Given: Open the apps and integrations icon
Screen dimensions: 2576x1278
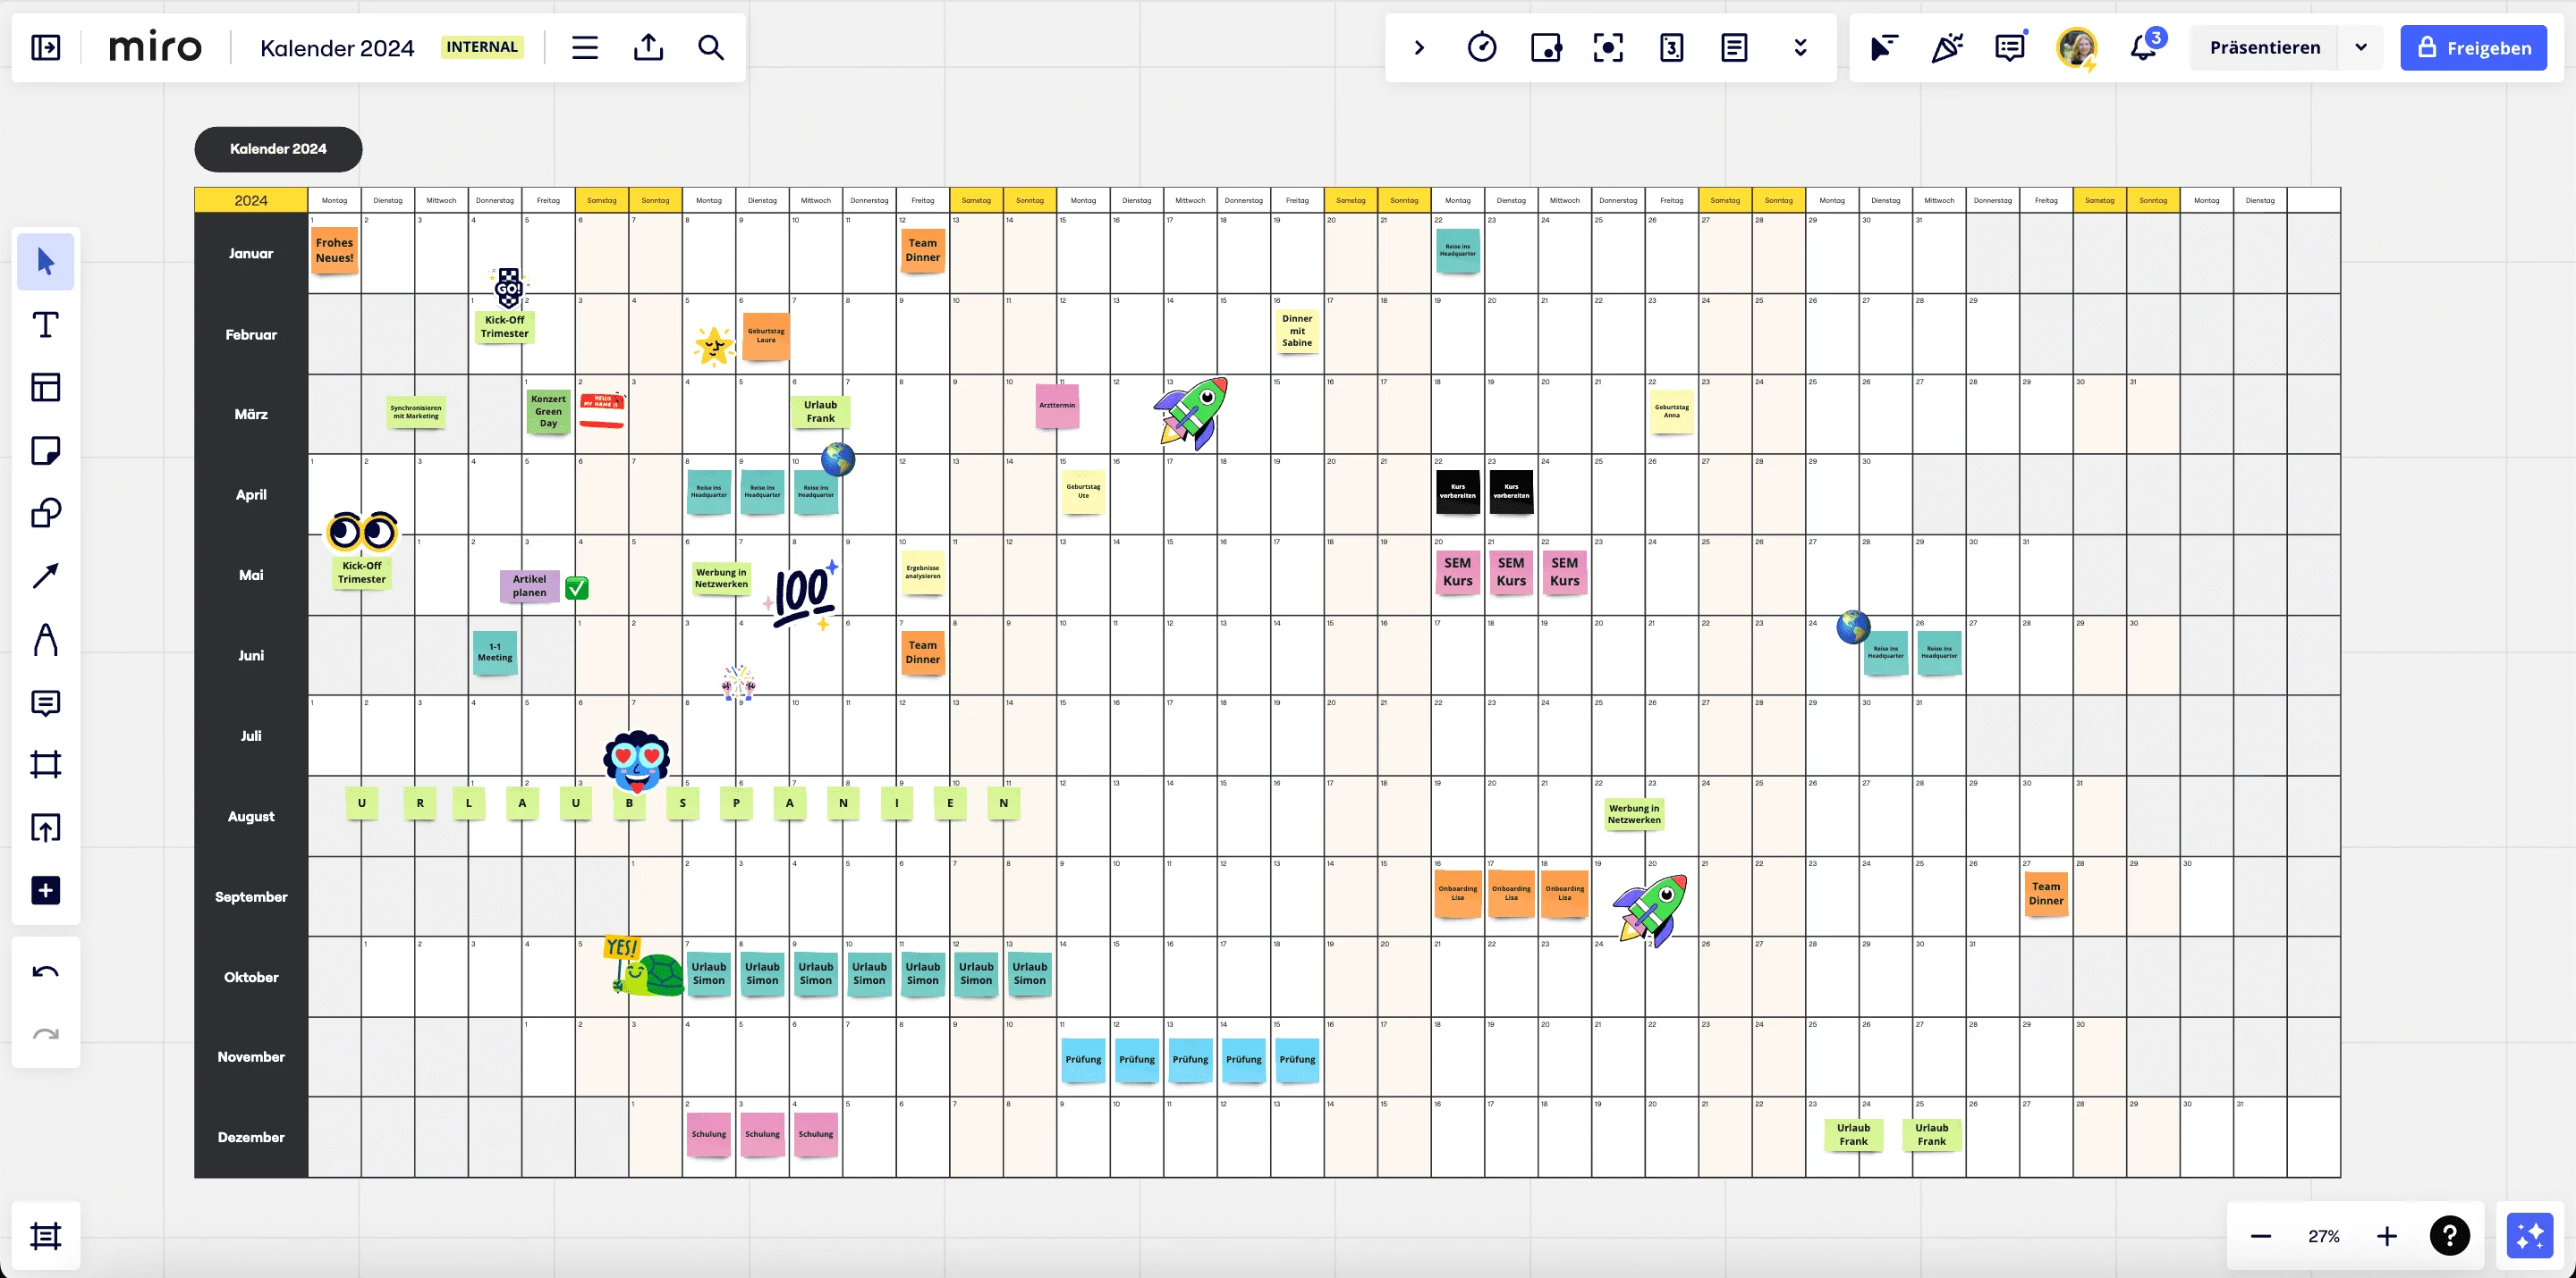Looking at the screenshot, I should point(45,889).
